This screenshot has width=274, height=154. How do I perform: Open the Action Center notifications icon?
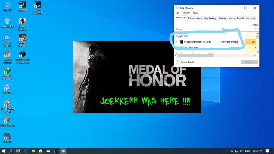coord(267,151)
